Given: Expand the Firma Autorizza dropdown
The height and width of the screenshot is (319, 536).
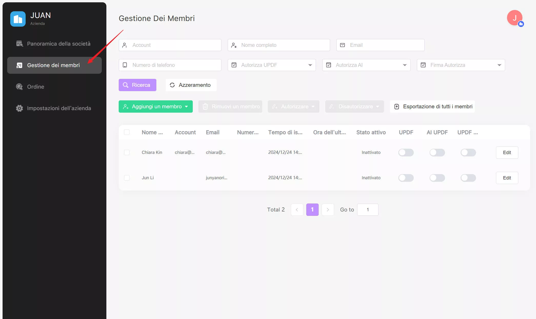Looking at the screenshot, I should coord(461,65).
